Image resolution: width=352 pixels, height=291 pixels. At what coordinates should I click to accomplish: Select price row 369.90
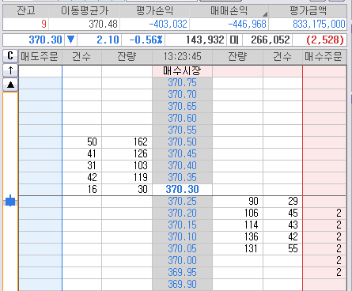182,285
